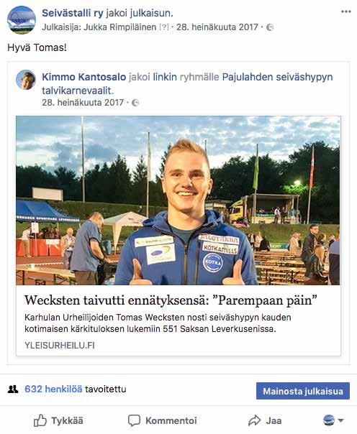Open the three-dots post options menu
Viewport: 357px width, 434px height.
(346, 11)
